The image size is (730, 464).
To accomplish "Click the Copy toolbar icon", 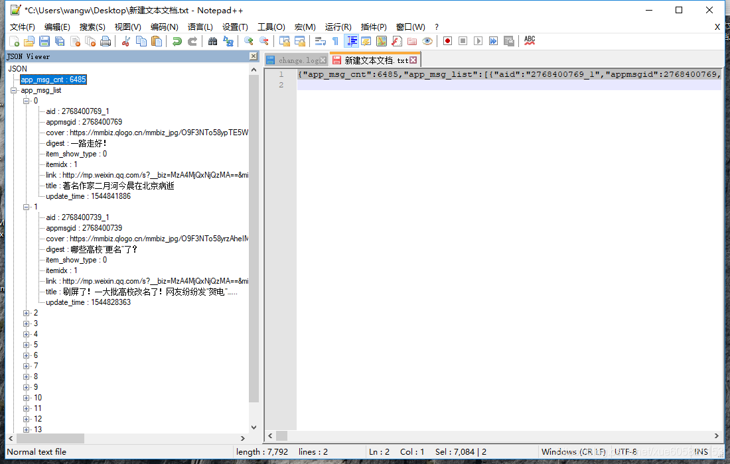I will pos(141,41).
